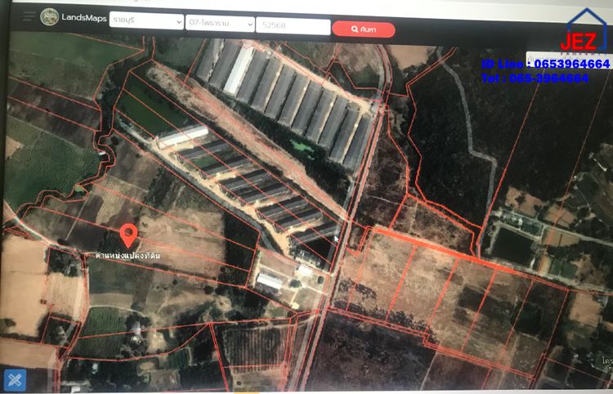613x394 pixels.
Task: Click the LandsMaps title text
Action: click(84, 18)
